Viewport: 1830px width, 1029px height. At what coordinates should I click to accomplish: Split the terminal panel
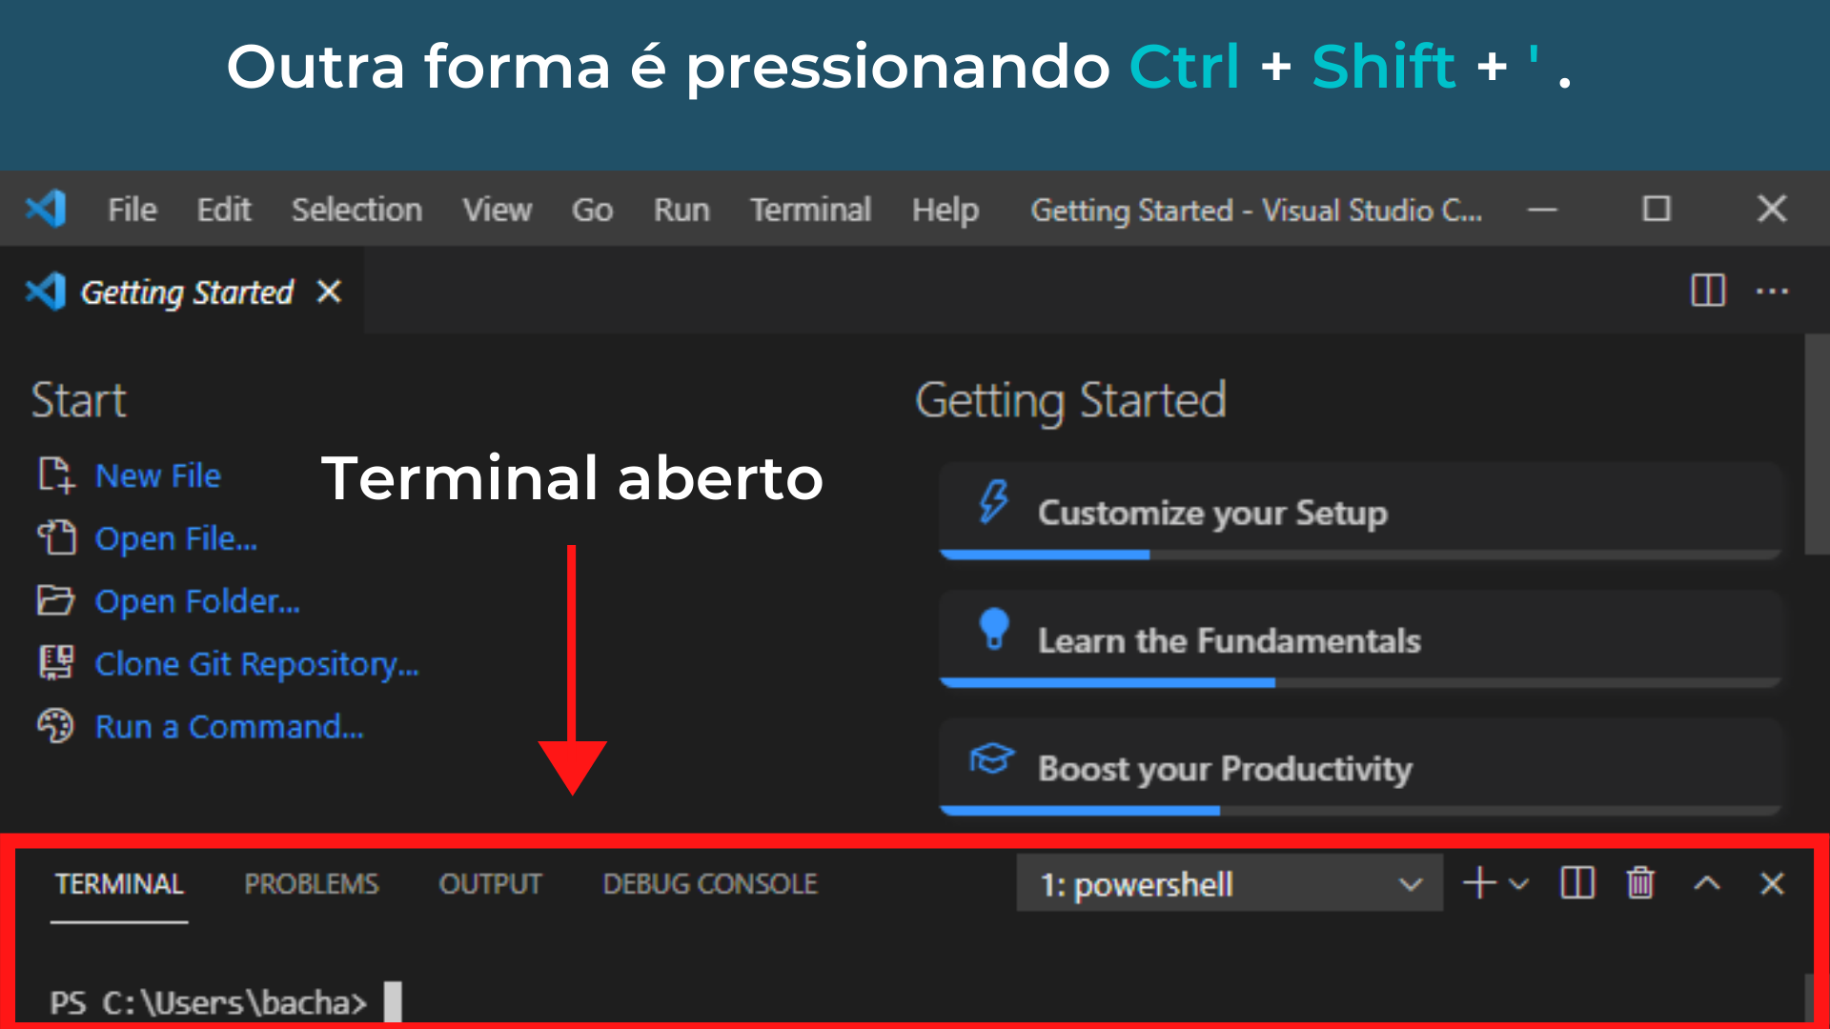pos(1577,883)
